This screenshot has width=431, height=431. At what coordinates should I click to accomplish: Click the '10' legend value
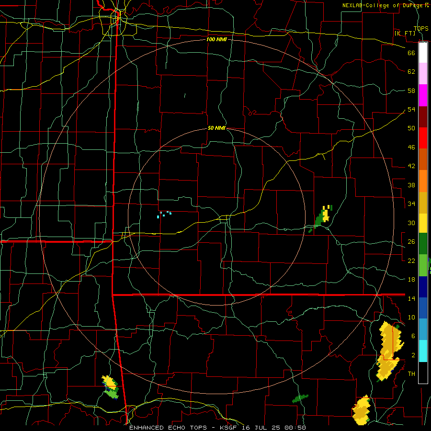[x=411, y=317]
